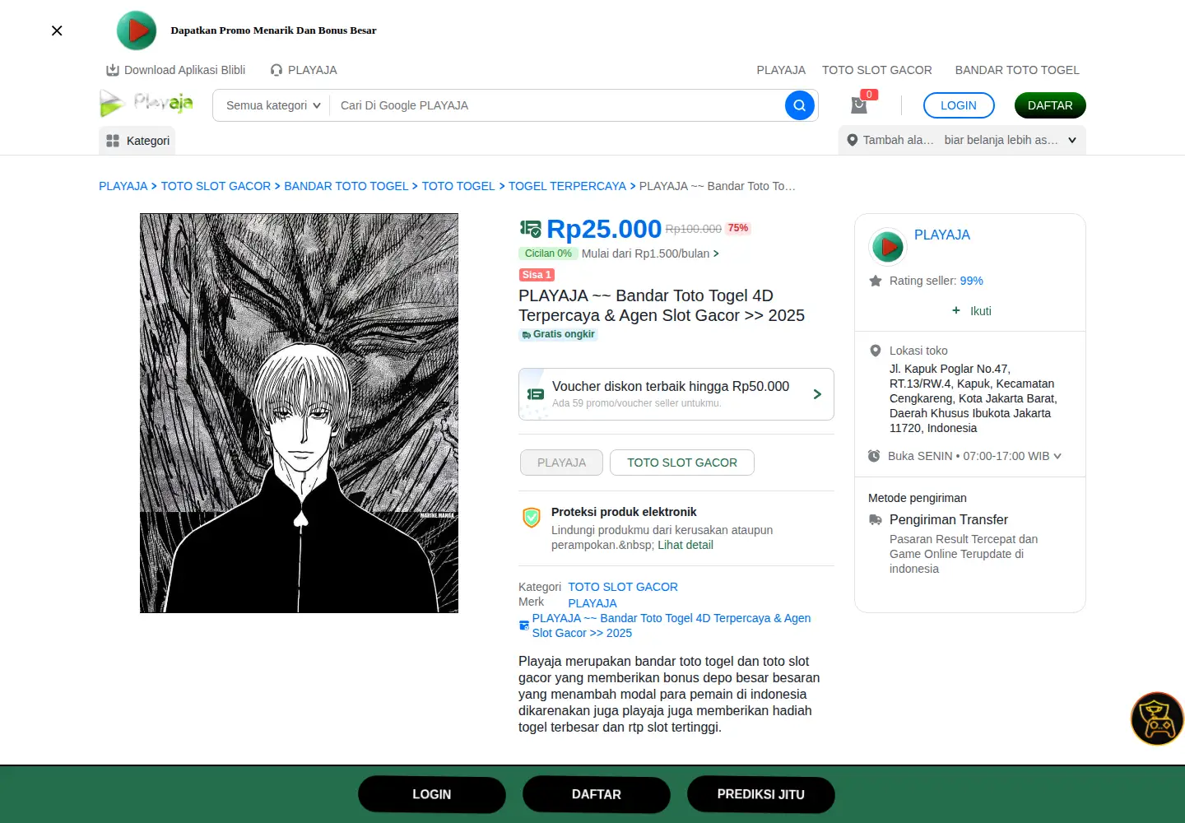
Task: Open TOTO SLOT GACOR Kategori link
Action: point(623,587)
